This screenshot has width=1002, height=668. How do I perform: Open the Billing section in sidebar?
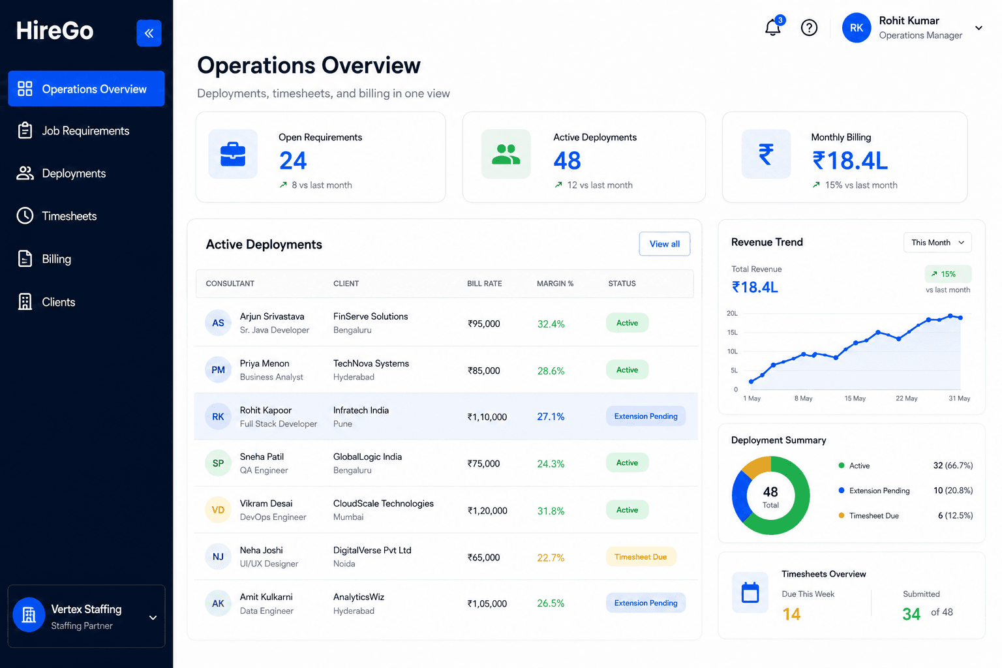(x=86, y=259)
